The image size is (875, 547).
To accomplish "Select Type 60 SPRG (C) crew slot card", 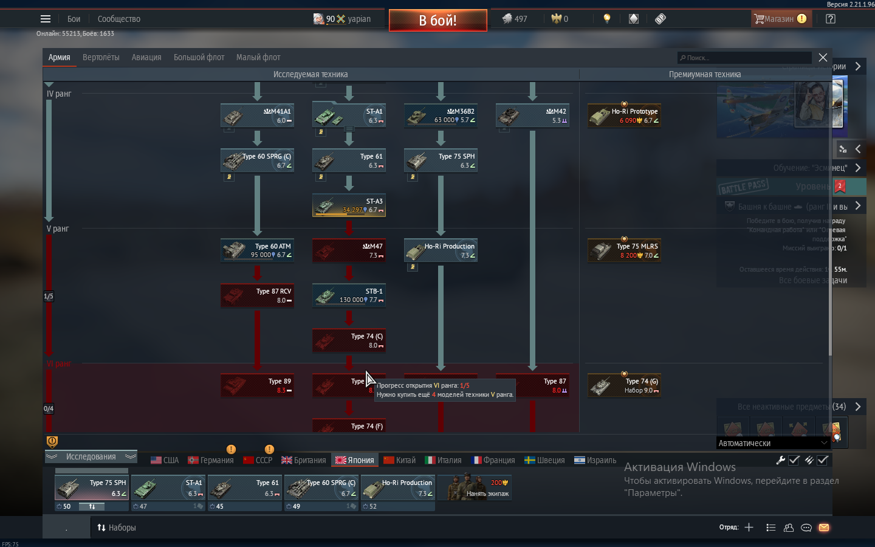I will [321, 487].
